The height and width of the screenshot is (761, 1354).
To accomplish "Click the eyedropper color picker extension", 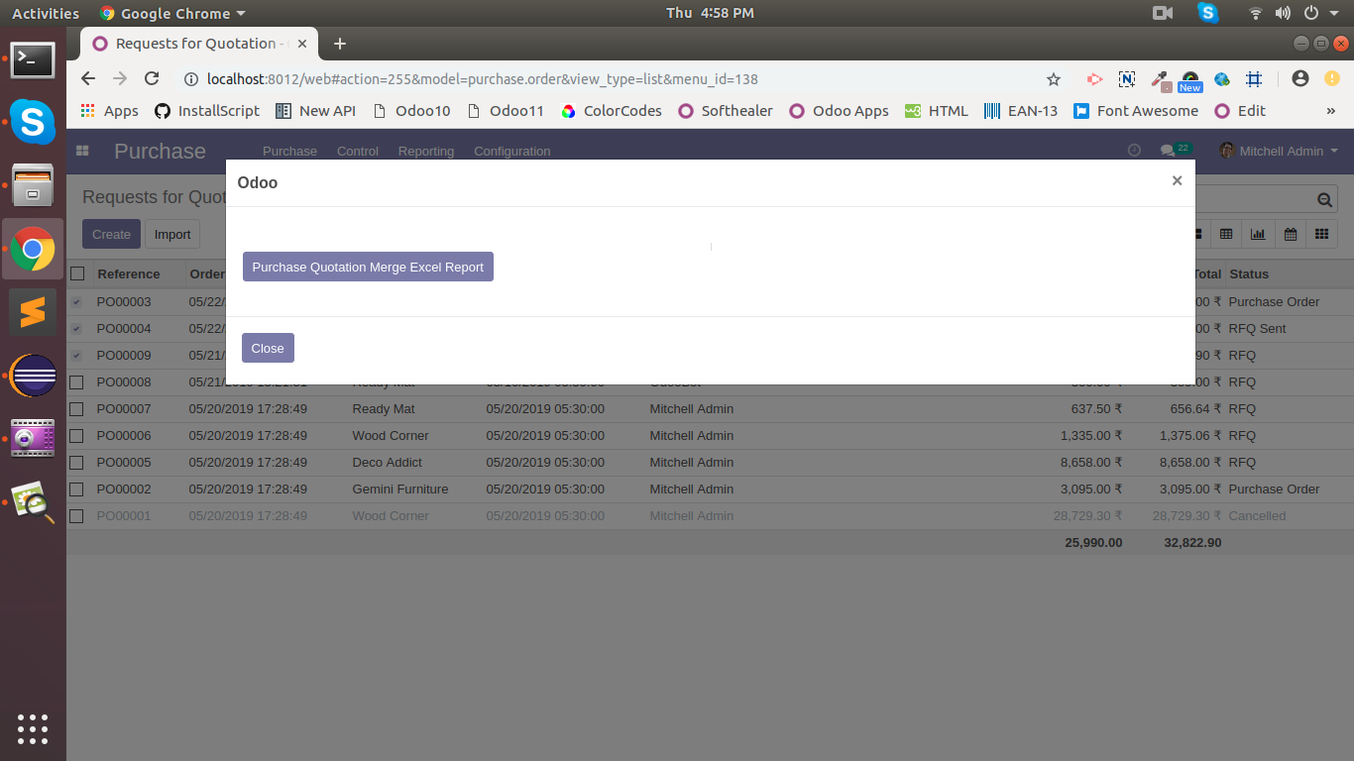I will pos(1159,79).
